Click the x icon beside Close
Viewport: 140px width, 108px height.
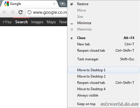tap(71, 38)
